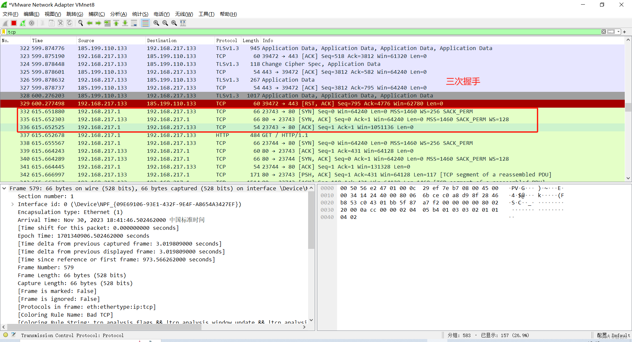632x342 pixels.
Task: Go forward to next packet in history
Action: click(x=98, y=23)
